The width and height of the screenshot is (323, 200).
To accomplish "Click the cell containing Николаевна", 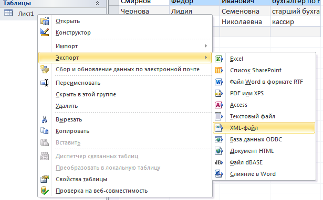I will click(245, 21).
